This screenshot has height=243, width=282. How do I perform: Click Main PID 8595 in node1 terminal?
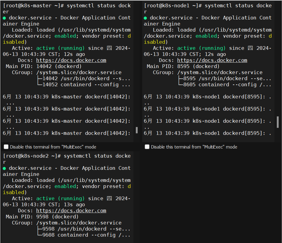click(183, 66)
